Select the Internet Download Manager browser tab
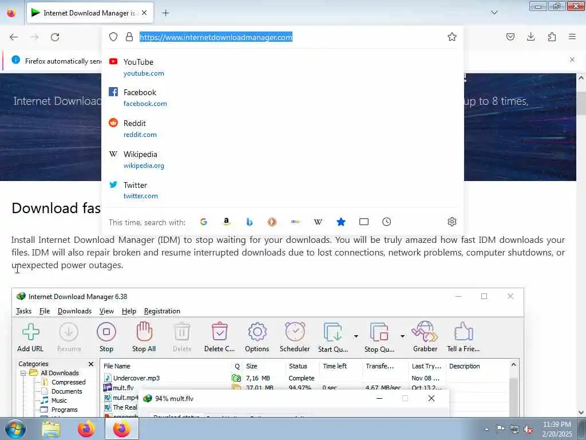 click(90, 13)
